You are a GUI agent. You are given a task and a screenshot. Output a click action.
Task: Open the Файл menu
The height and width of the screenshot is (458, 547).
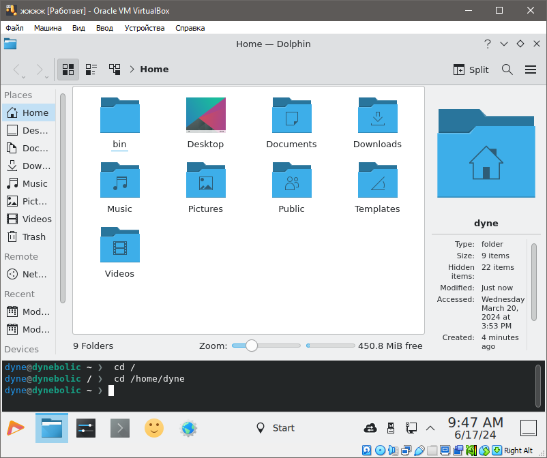[14, 28]
